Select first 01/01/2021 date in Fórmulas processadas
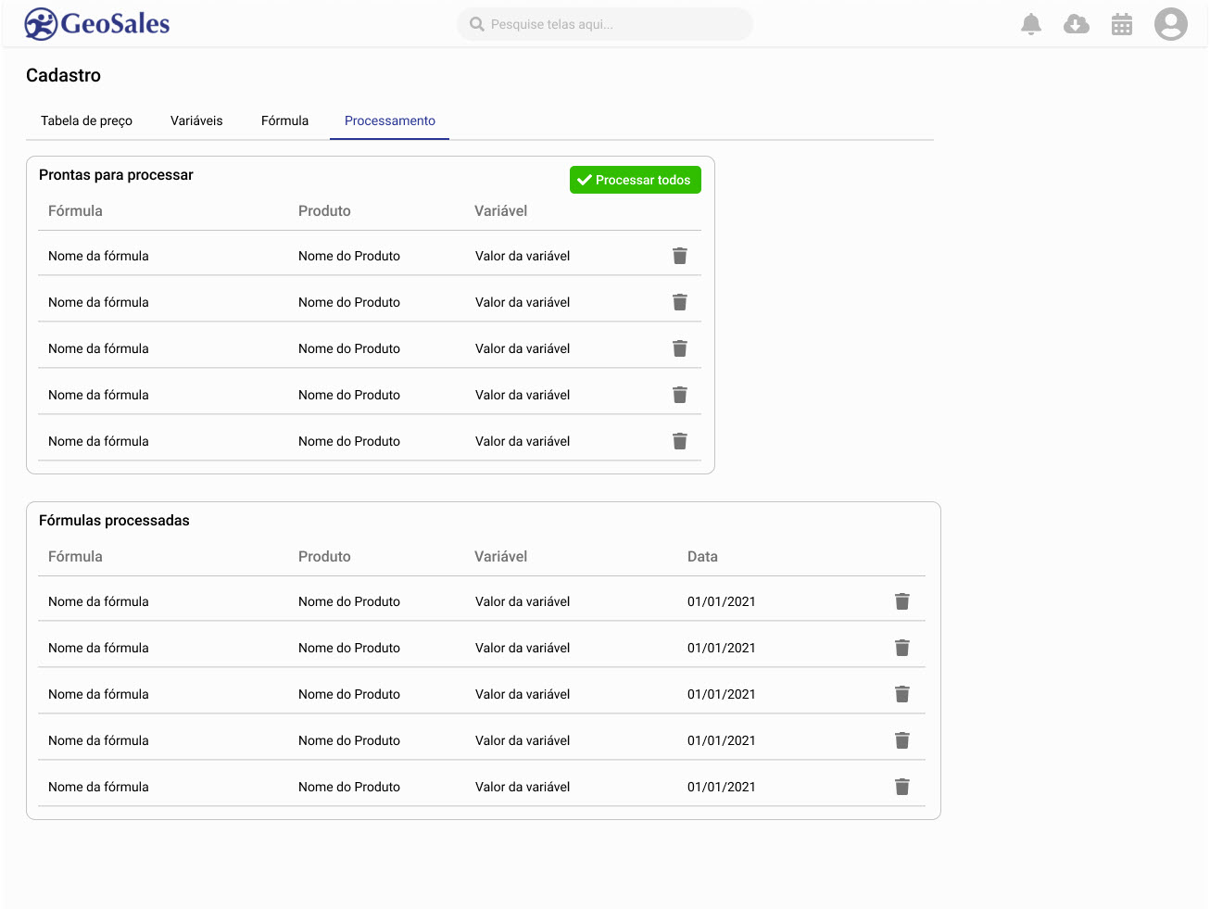This screenshot has width=1210, height=909. point(722,601)
